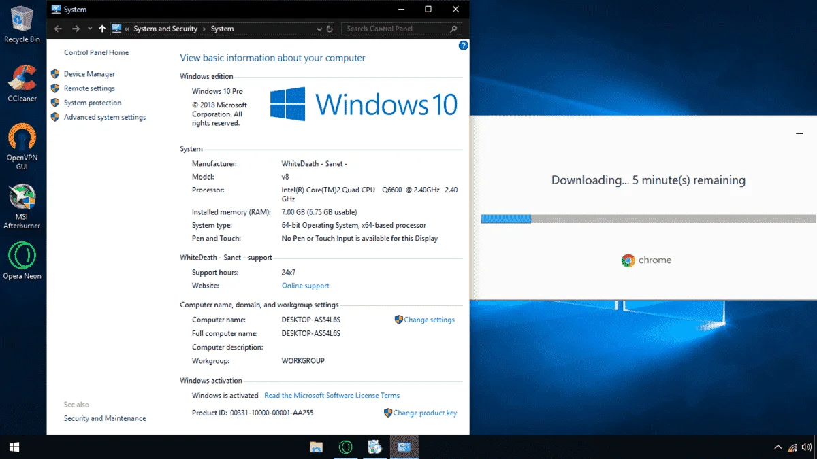The width and height of the screenshot is (817, 459).
Task: Launch CCleaner from the desktop
Action: (x=22, y=84)
